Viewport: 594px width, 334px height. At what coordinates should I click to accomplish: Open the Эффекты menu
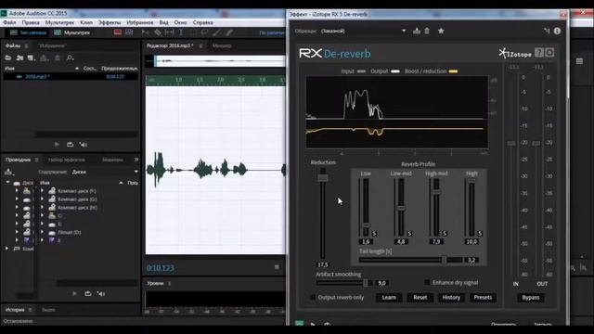110,22
